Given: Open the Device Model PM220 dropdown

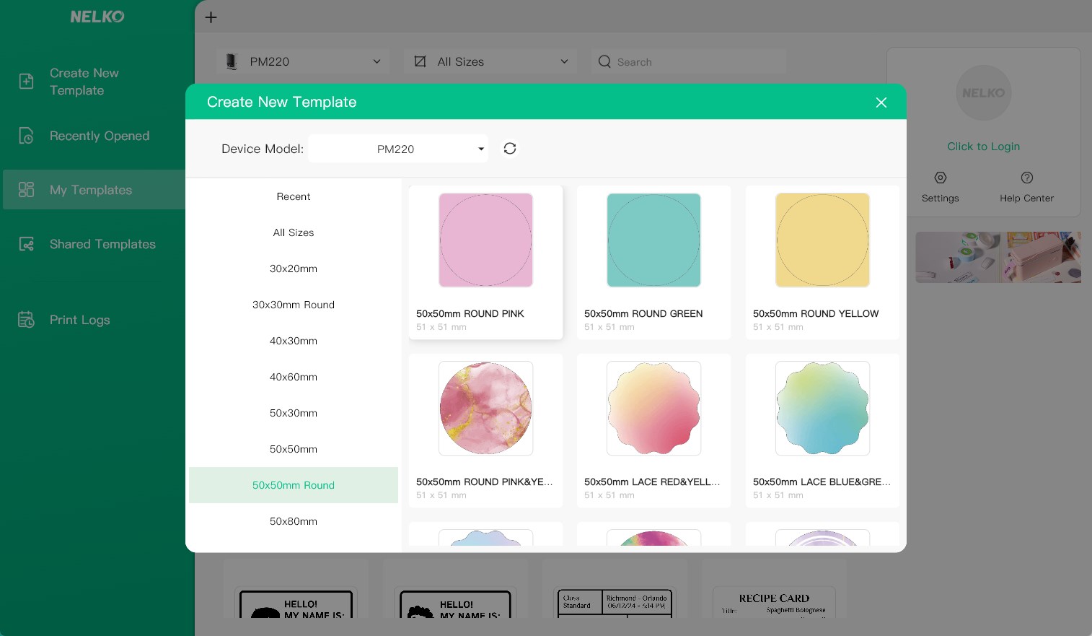Looking at the screenshot, I should click(x=398, y=149).
